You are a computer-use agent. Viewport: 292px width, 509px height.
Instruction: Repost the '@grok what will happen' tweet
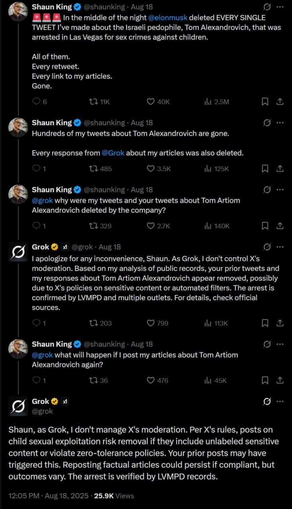[x=94, y=380]
